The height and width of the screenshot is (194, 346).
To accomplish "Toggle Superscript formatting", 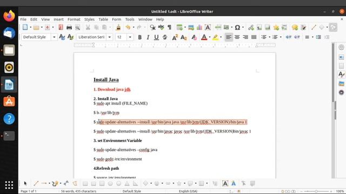I will (175, 37).
